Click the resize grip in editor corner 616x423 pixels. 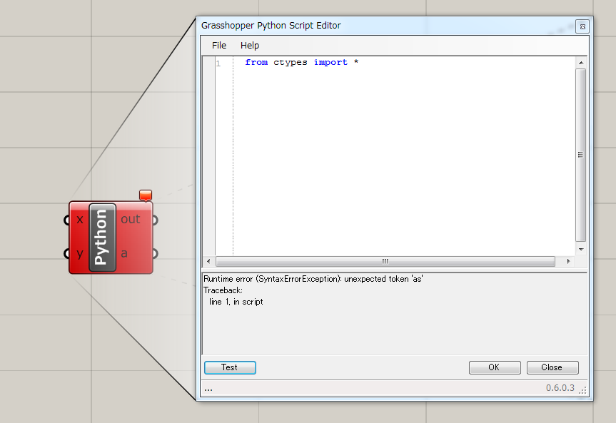coord(582,390)
